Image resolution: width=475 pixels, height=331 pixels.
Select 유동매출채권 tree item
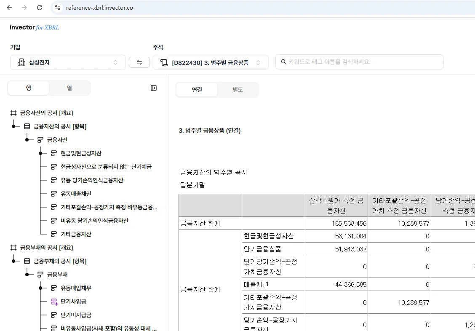tap(76, 194)
